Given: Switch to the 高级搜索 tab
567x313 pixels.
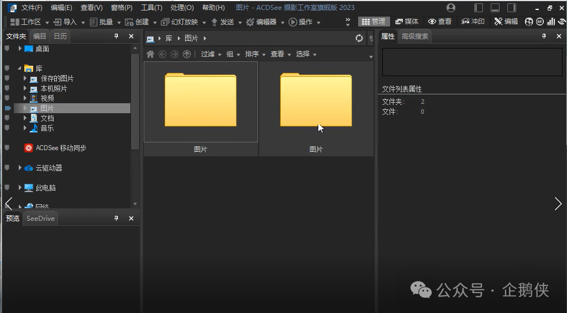Looking at the screenshot, I should point(414,36).
